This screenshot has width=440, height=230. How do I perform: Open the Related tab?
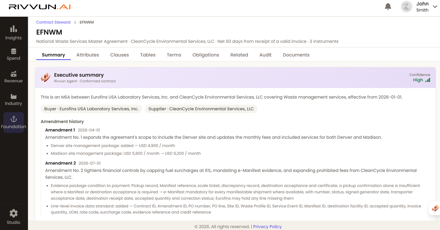(x=239, y=55)
